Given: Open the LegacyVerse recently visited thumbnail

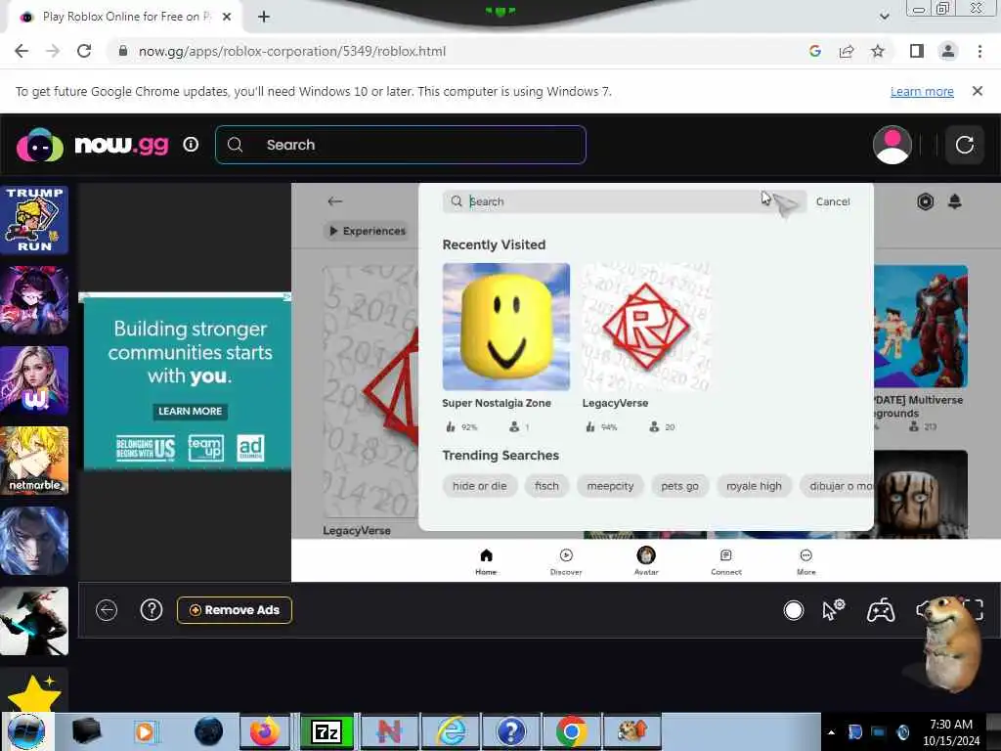Looking at the screenshot, I should 646,327.
